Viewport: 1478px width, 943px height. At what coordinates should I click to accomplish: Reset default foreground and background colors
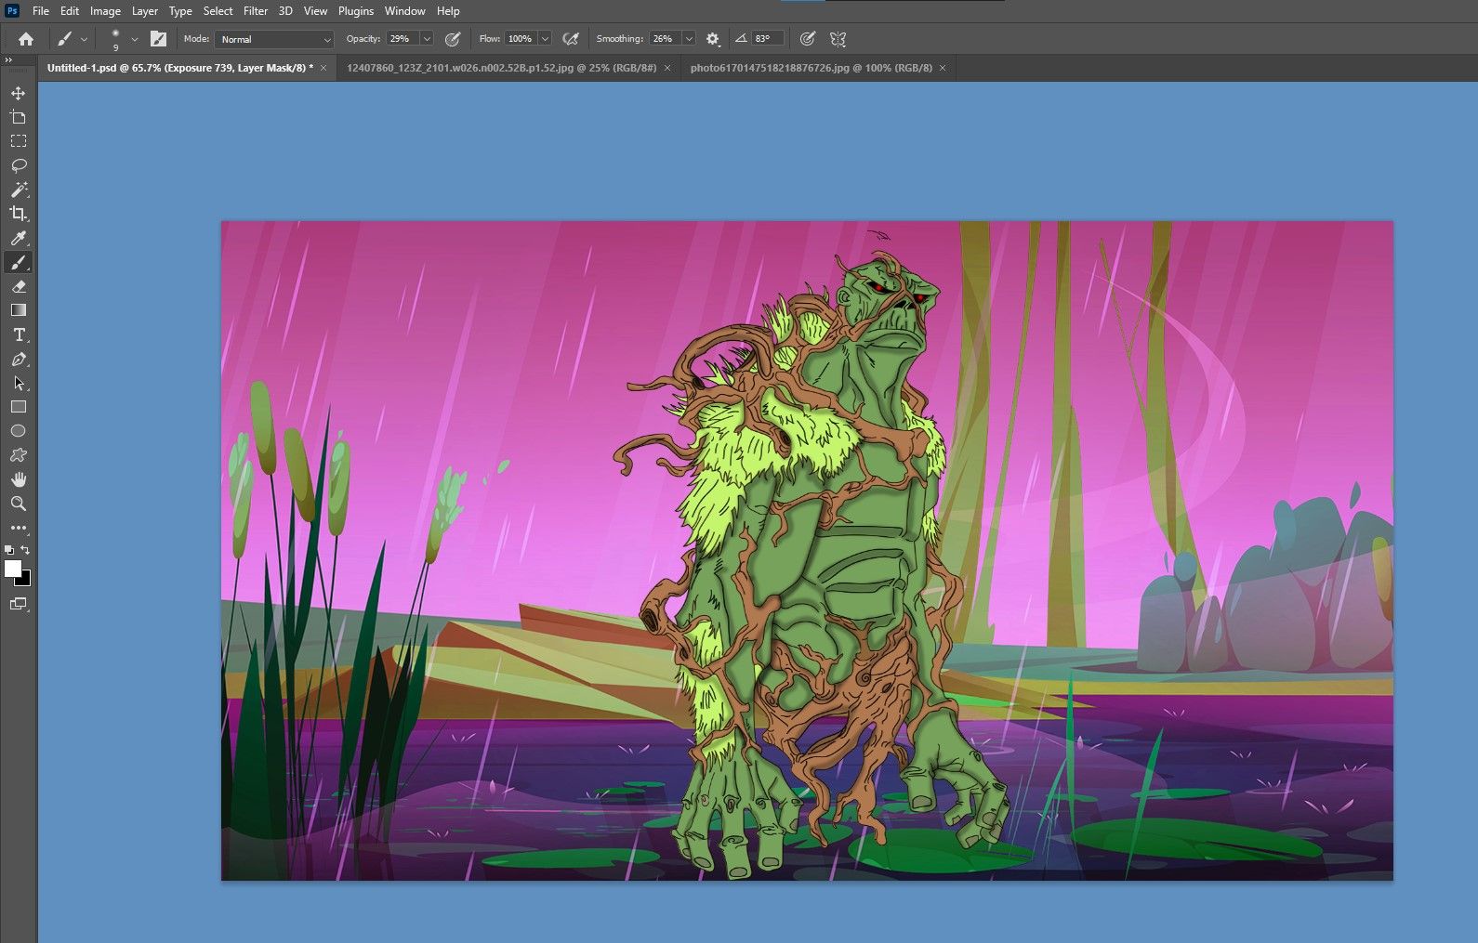coord(9,549)
